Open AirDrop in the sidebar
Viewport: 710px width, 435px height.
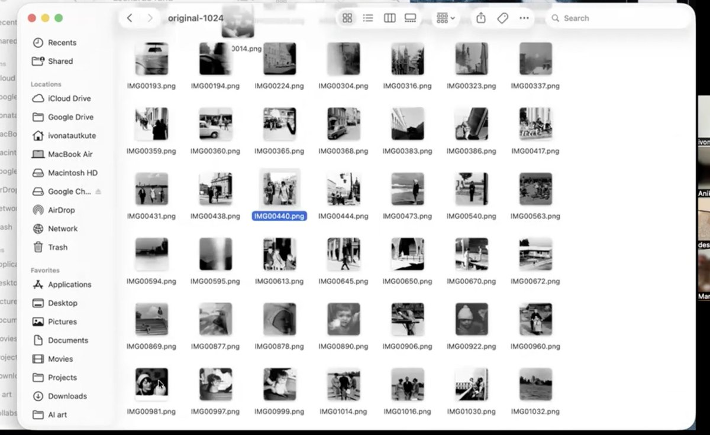(x=61, y=210)
